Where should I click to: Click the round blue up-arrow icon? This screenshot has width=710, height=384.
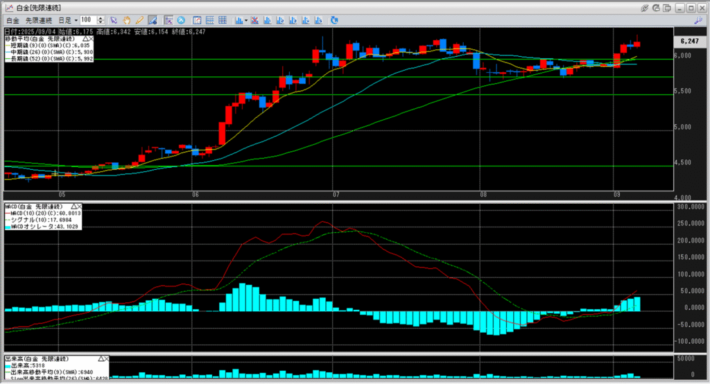[181, 20]
